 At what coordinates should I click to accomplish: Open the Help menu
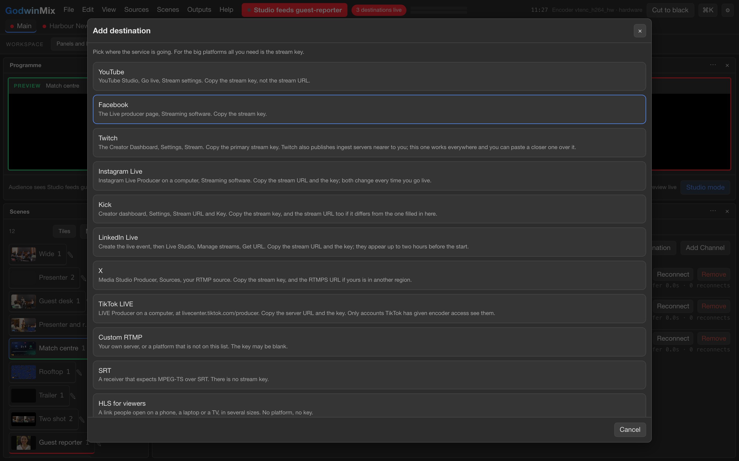coord(226,10)
